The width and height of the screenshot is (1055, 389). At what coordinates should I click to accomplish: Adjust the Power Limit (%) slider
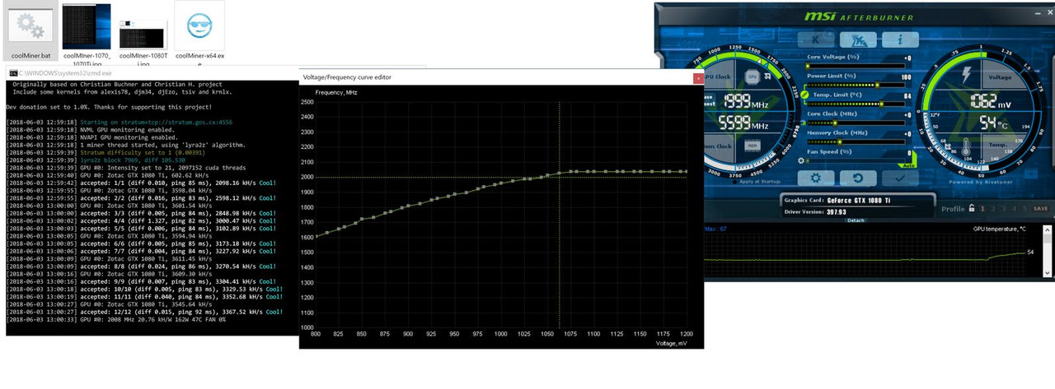pos(856,85)
